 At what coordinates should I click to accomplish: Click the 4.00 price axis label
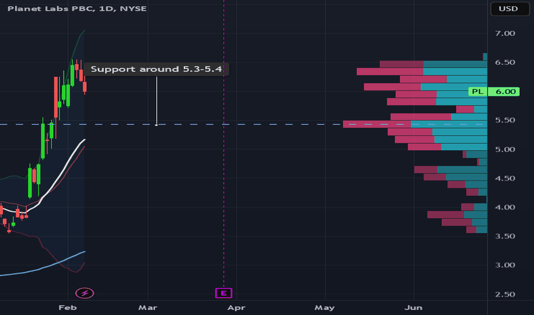(x=505, y=207)
